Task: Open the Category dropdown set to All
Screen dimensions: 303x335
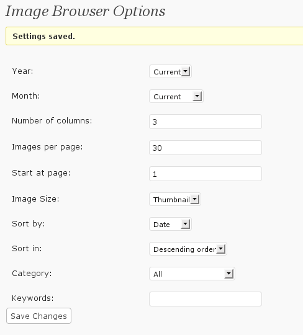Action: 192,274
